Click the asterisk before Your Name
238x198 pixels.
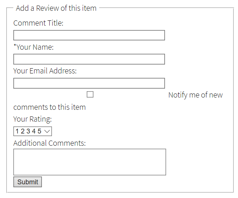click(15, 46)
